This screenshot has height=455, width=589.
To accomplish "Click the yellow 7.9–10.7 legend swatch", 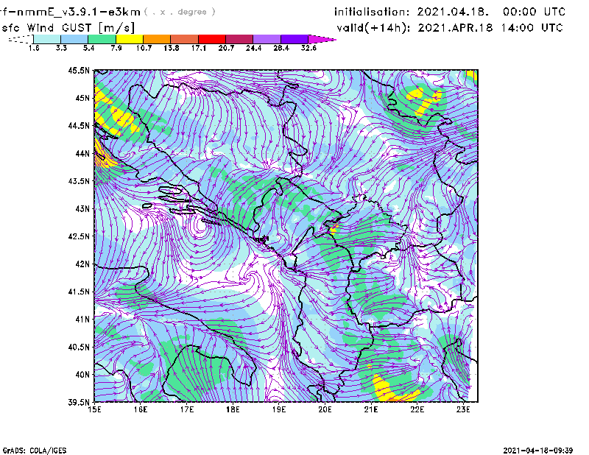I will coord(130,39).
